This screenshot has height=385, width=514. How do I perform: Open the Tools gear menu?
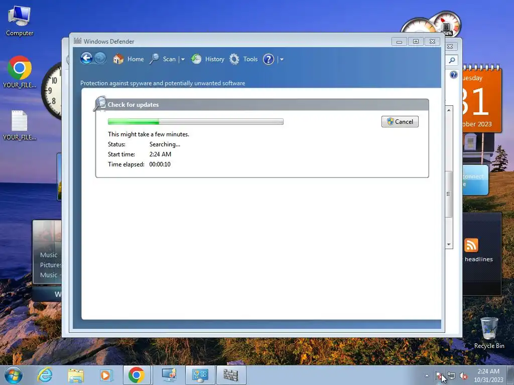pyautogui.click(x=243, y=59)
